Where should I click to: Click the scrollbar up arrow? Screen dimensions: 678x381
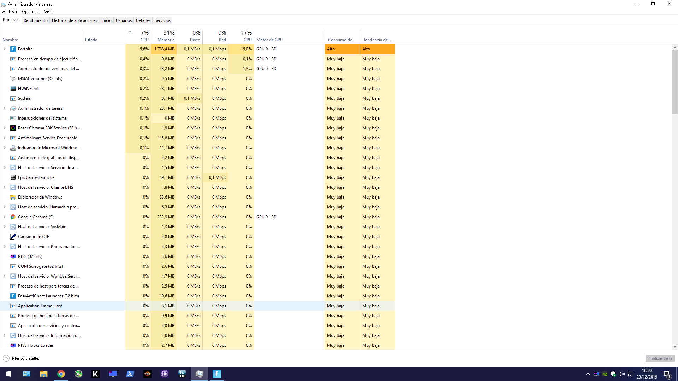pos(675,47)
